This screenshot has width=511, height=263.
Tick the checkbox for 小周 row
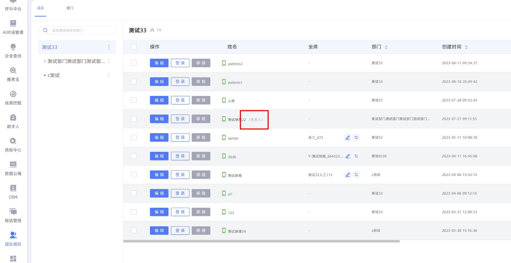point(134,100)
